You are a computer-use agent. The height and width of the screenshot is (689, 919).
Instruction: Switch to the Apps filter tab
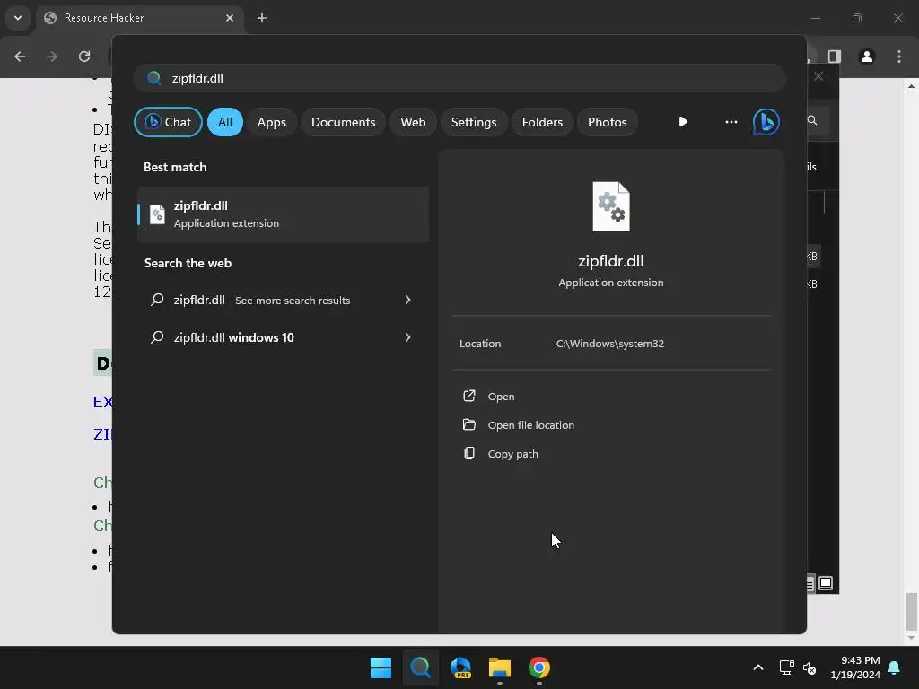click(271, 122)
